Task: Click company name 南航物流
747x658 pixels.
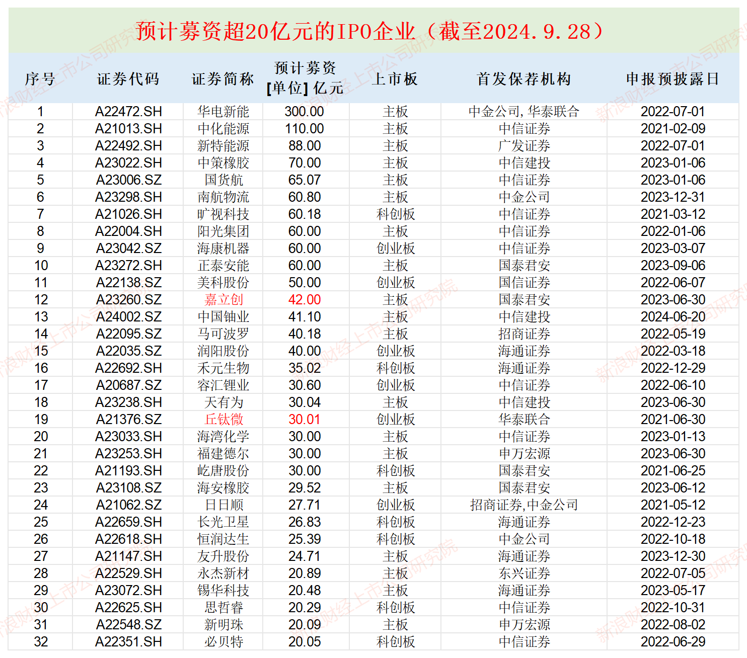Action: (223, 197)
